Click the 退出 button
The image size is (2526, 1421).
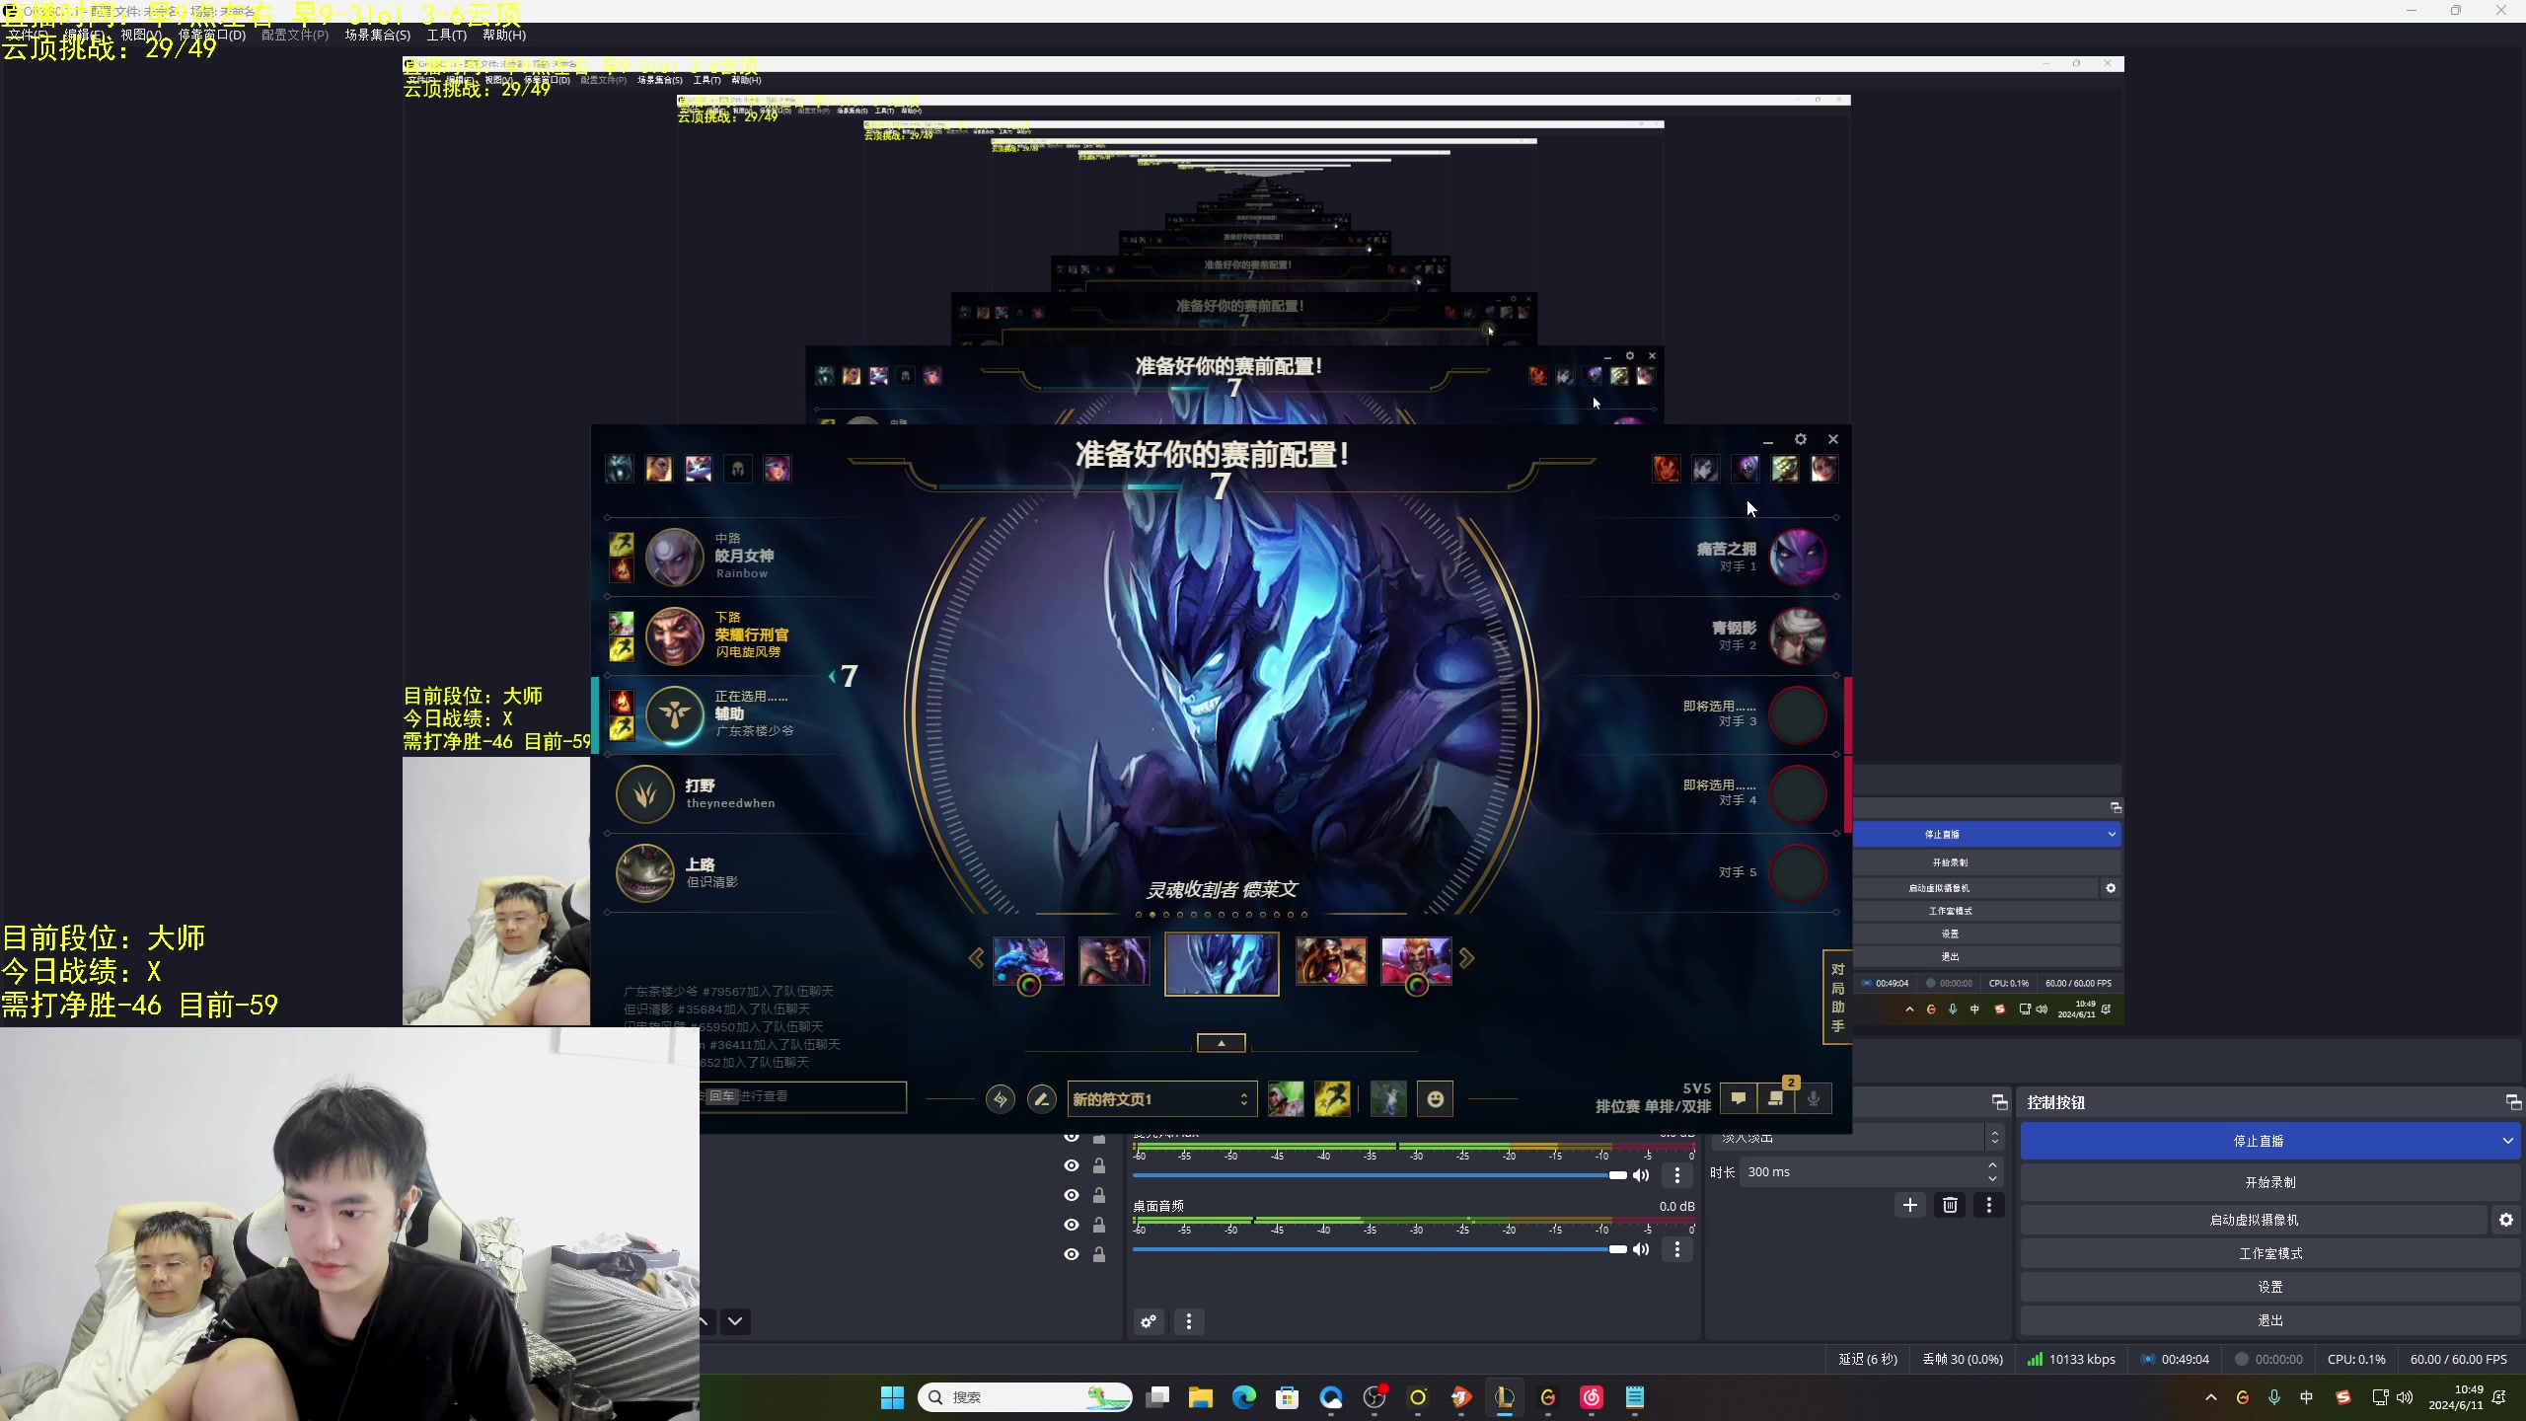coord(2270,1320)
